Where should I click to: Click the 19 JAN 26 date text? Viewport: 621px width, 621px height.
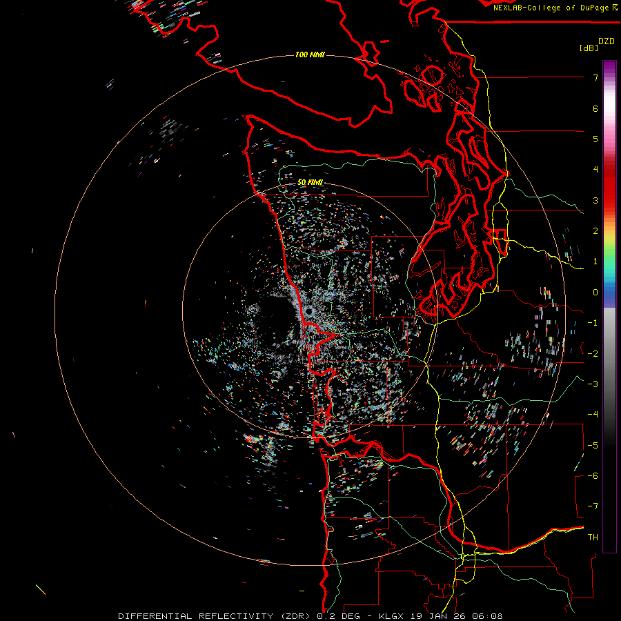pos(438,616)
